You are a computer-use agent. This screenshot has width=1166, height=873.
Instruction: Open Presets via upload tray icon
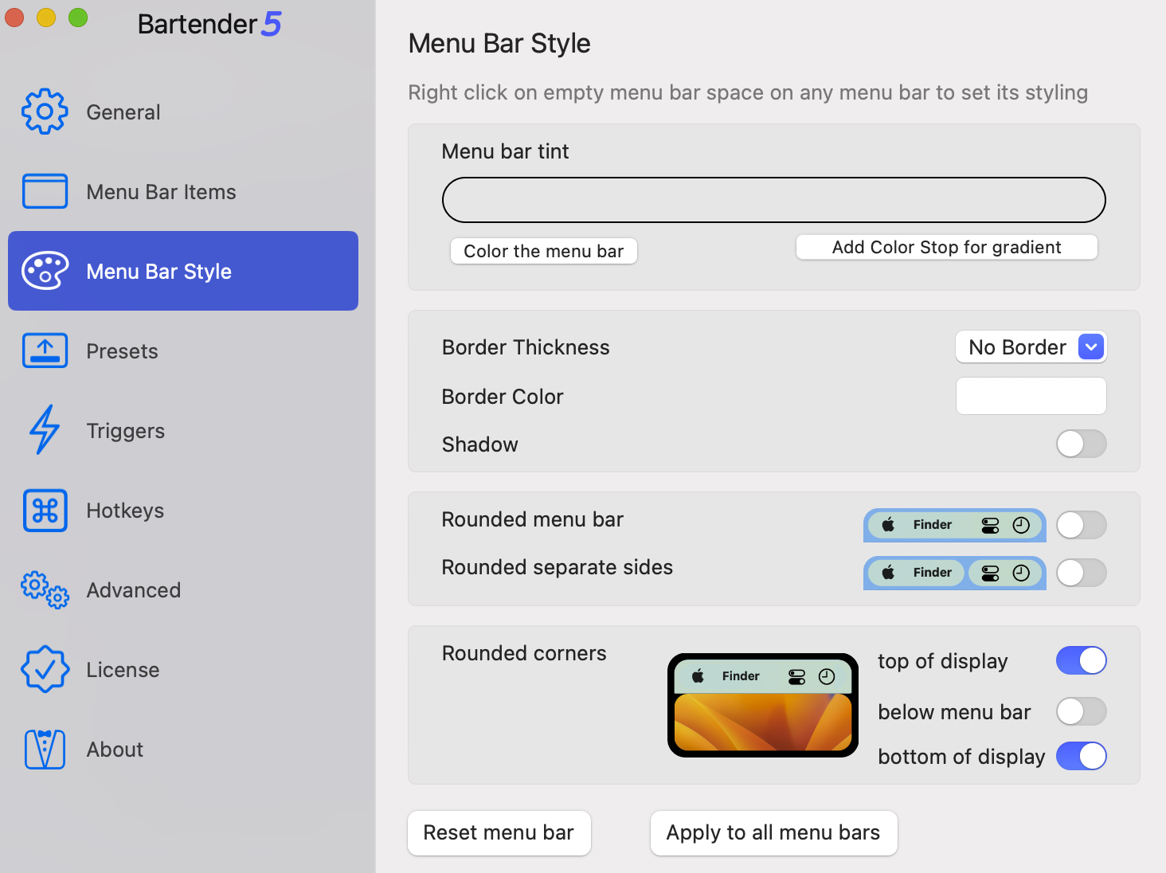click(x=45, y=350)
